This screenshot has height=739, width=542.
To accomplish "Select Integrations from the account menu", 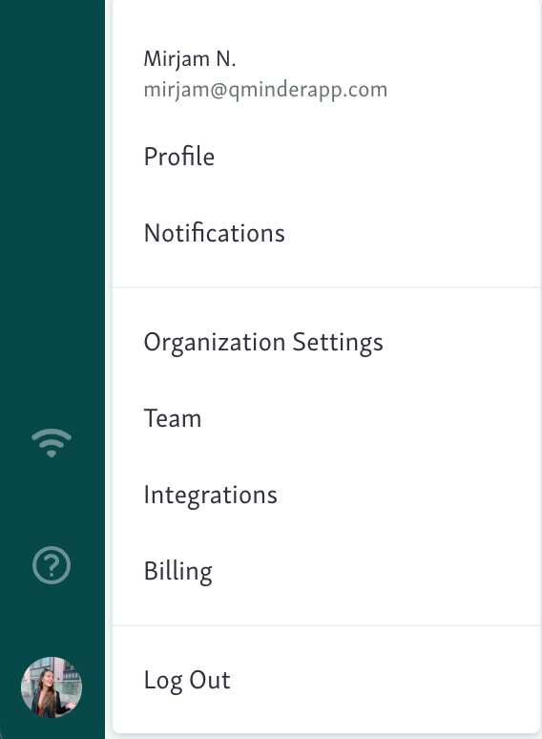I will [x=326, y=495].
